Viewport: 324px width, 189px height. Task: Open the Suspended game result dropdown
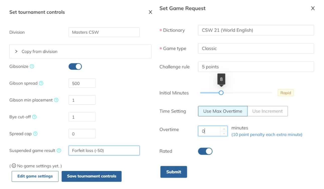(x=104, y=150)
